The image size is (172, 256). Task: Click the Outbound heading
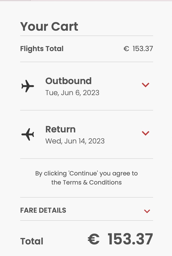click(68, 81)
